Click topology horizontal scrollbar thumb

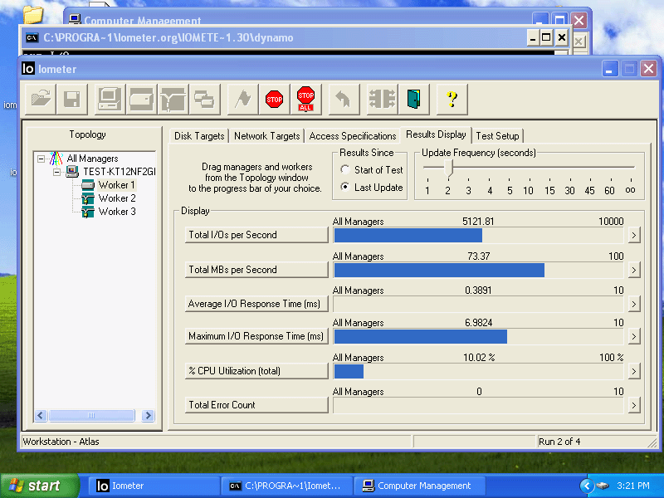click(91, 416)
